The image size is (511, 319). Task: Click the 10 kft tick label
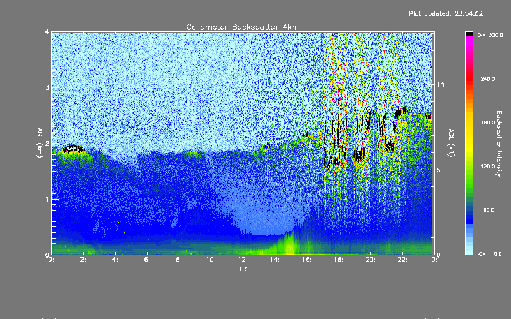pyautogui.click(x=440, y=85)
